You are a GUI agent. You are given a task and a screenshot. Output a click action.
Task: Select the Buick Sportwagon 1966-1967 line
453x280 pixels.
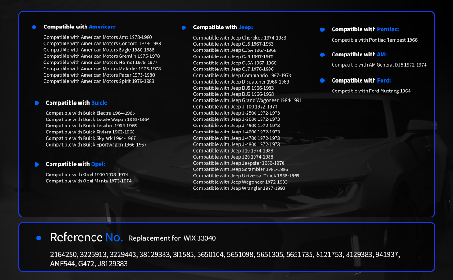pos(96,145)
